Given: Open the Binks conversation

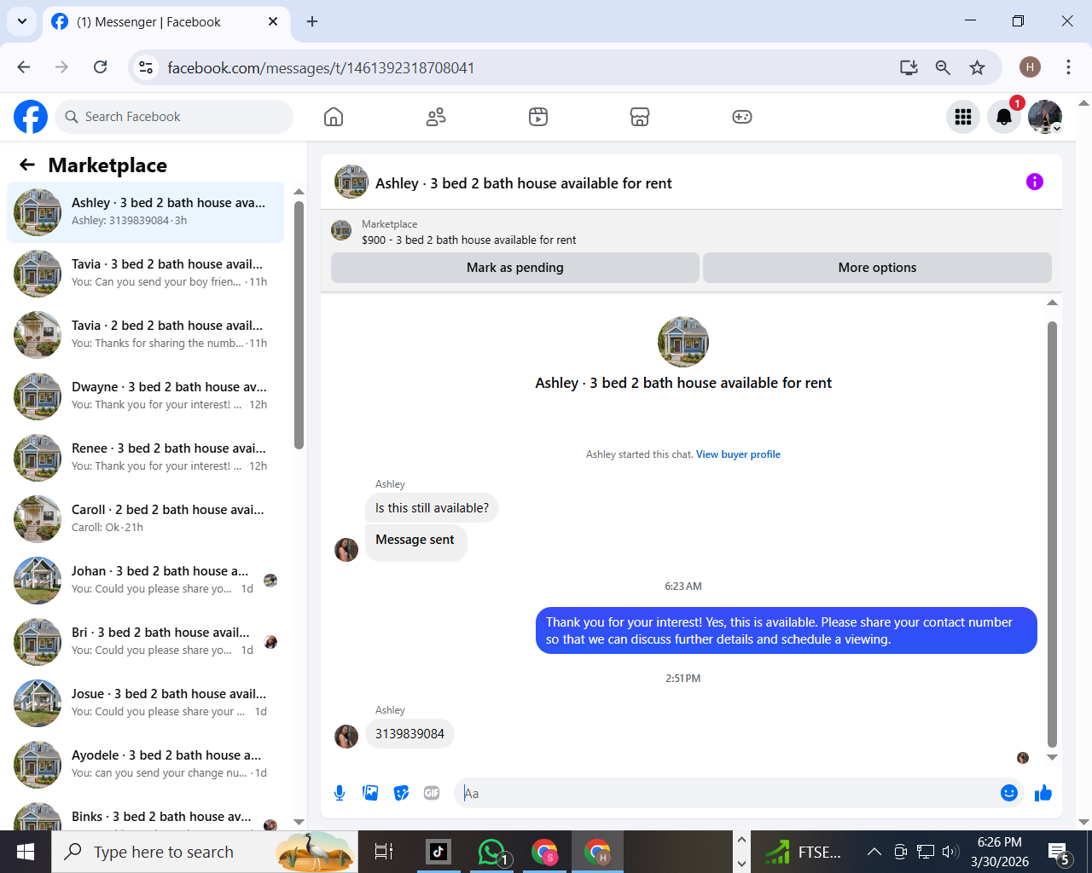Looking at the screenshot, I should point(145,814).
